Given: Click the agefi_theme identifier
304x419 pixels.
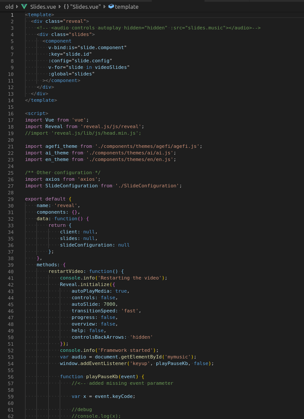Looking at the screenshot, I should pos(61,146).
